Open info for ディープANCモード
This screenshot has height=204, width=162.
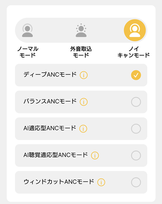pyautogui.click(x=84, y=75)
